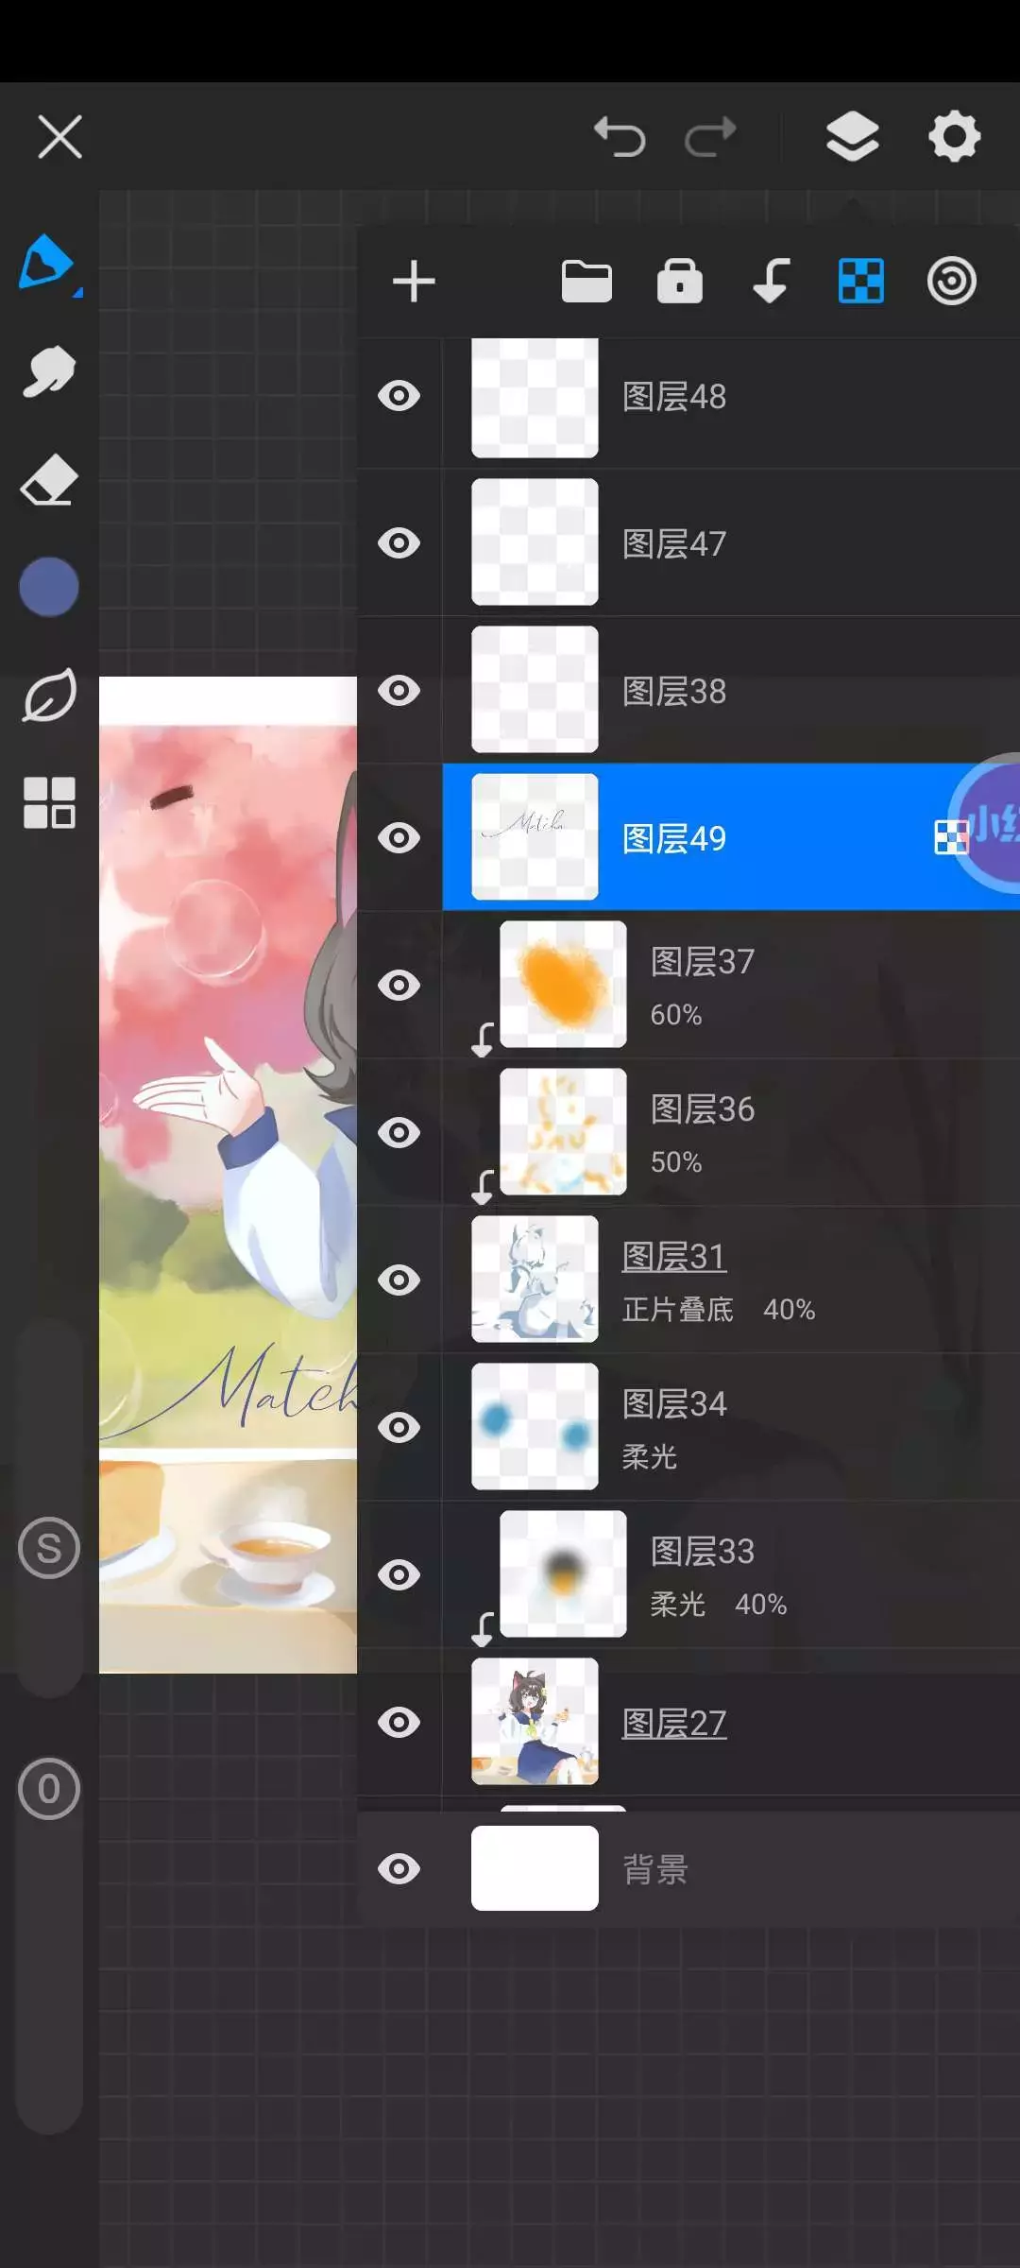Hide layer 图层37

pyautogui.click(x=399, y=986)
